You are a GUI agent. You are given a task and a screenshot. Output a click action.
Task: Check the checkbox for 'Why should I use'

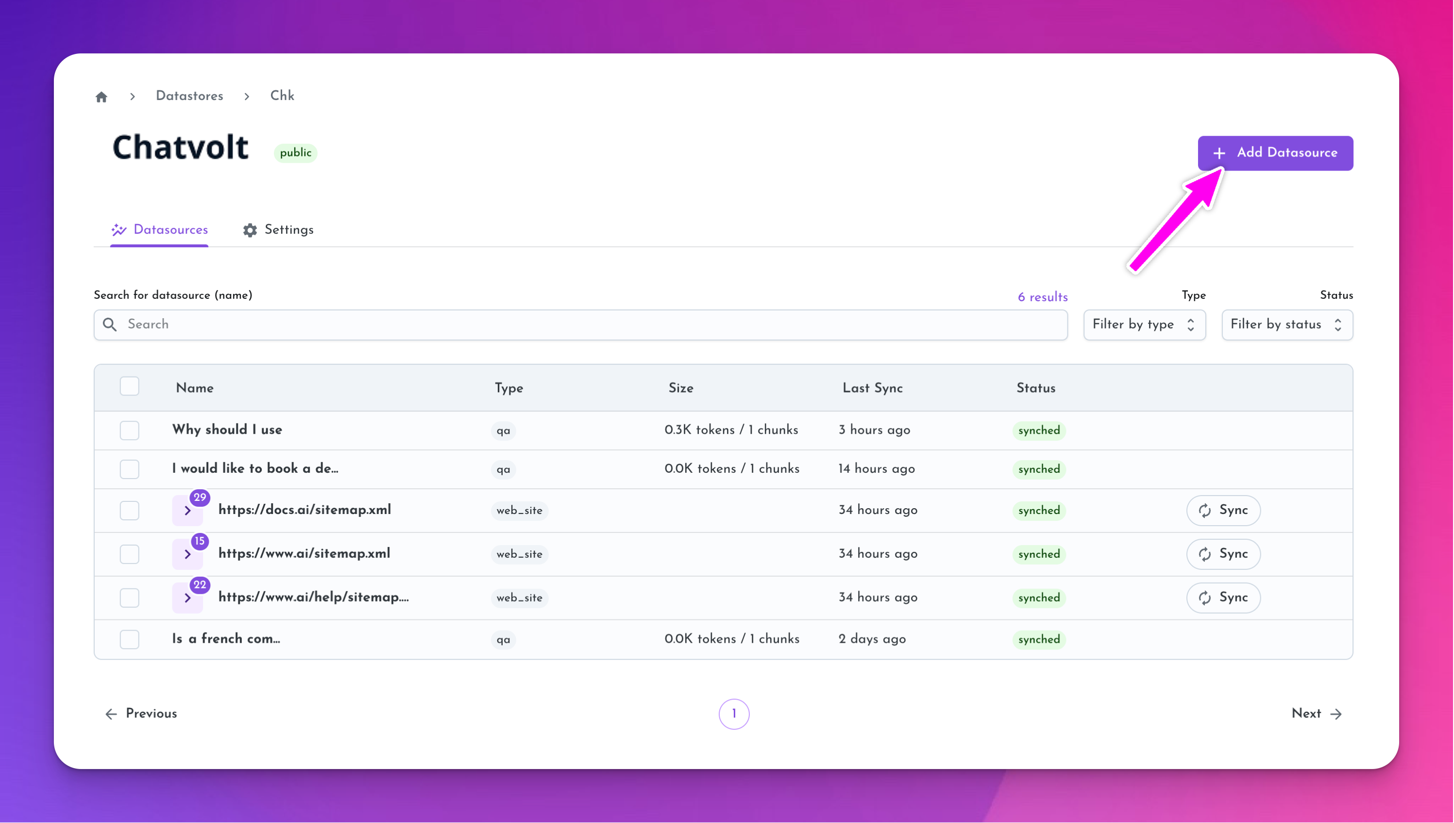129,430
